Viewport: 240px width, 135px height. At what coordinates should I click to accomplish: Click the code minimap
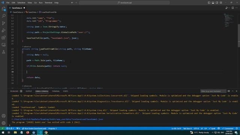click(x=229, y=20)
